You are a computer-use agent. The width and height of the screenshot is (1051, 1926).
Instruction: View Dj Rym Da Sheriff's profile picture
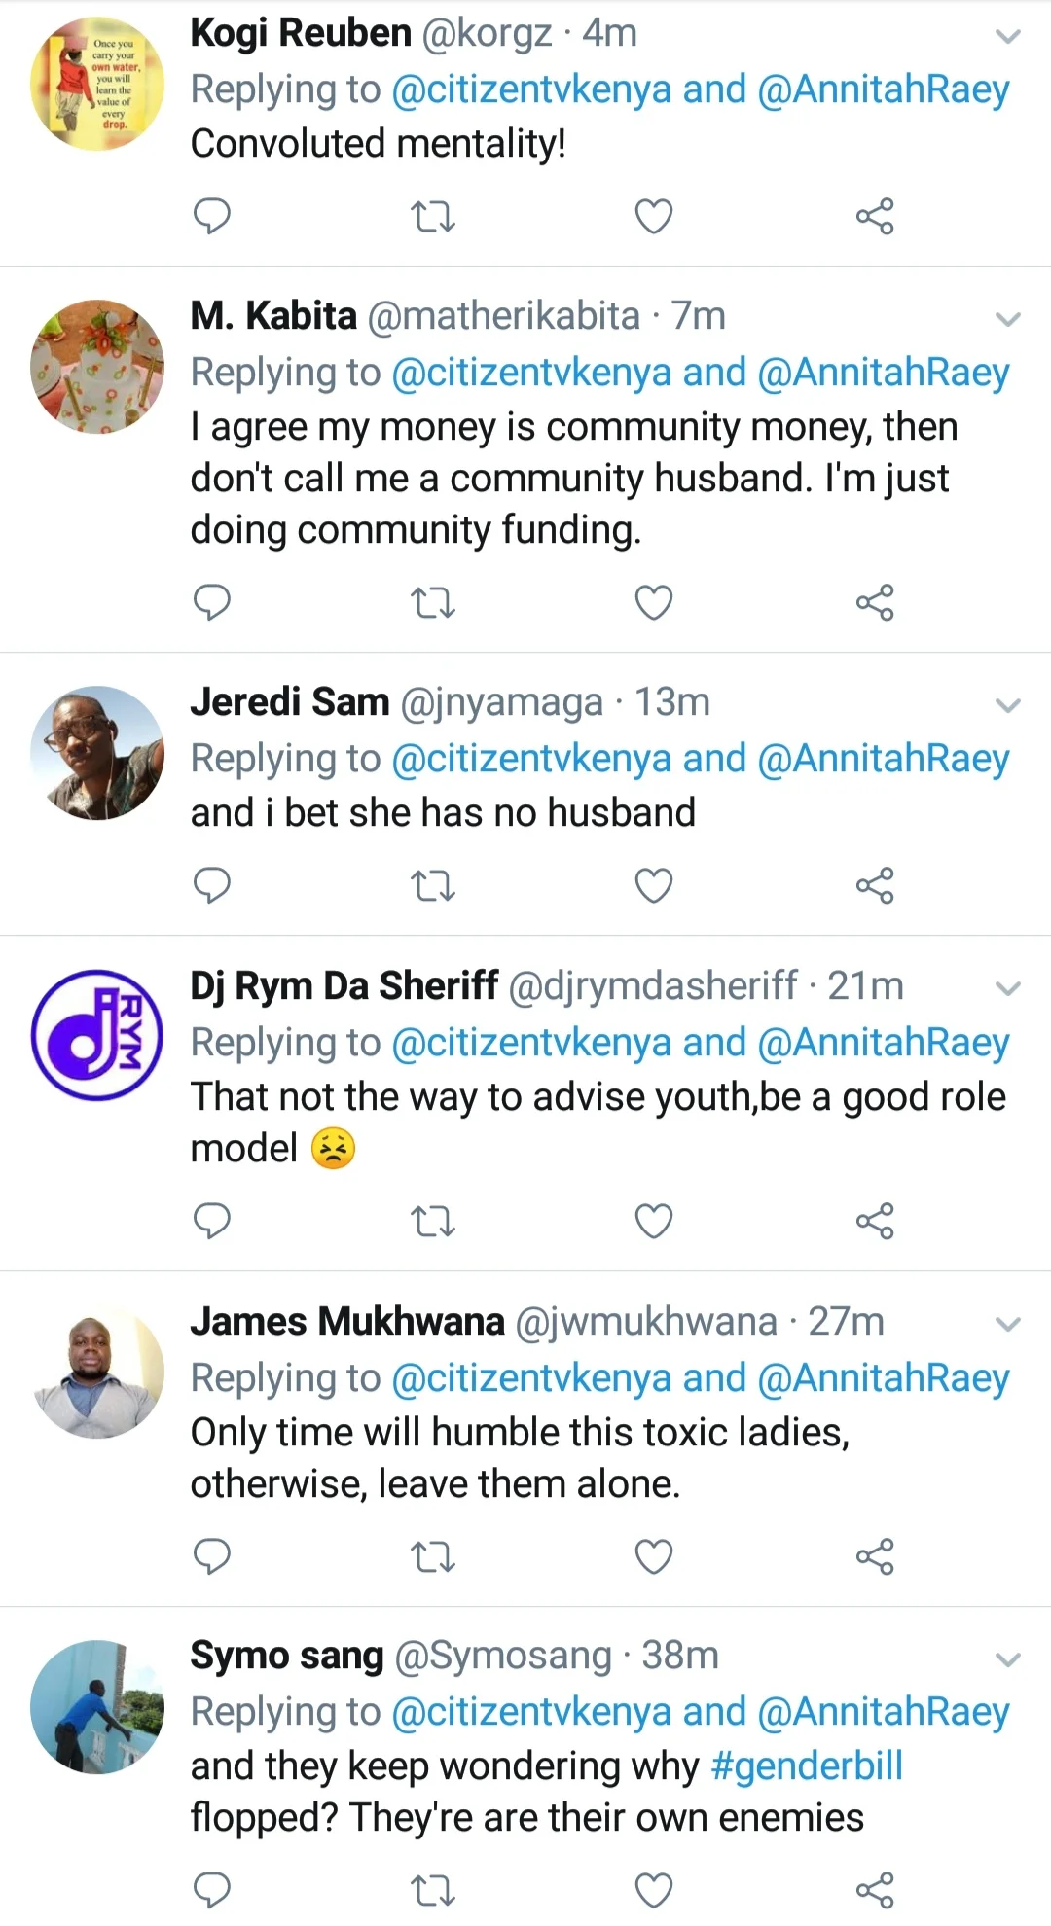pos(97,1035)
